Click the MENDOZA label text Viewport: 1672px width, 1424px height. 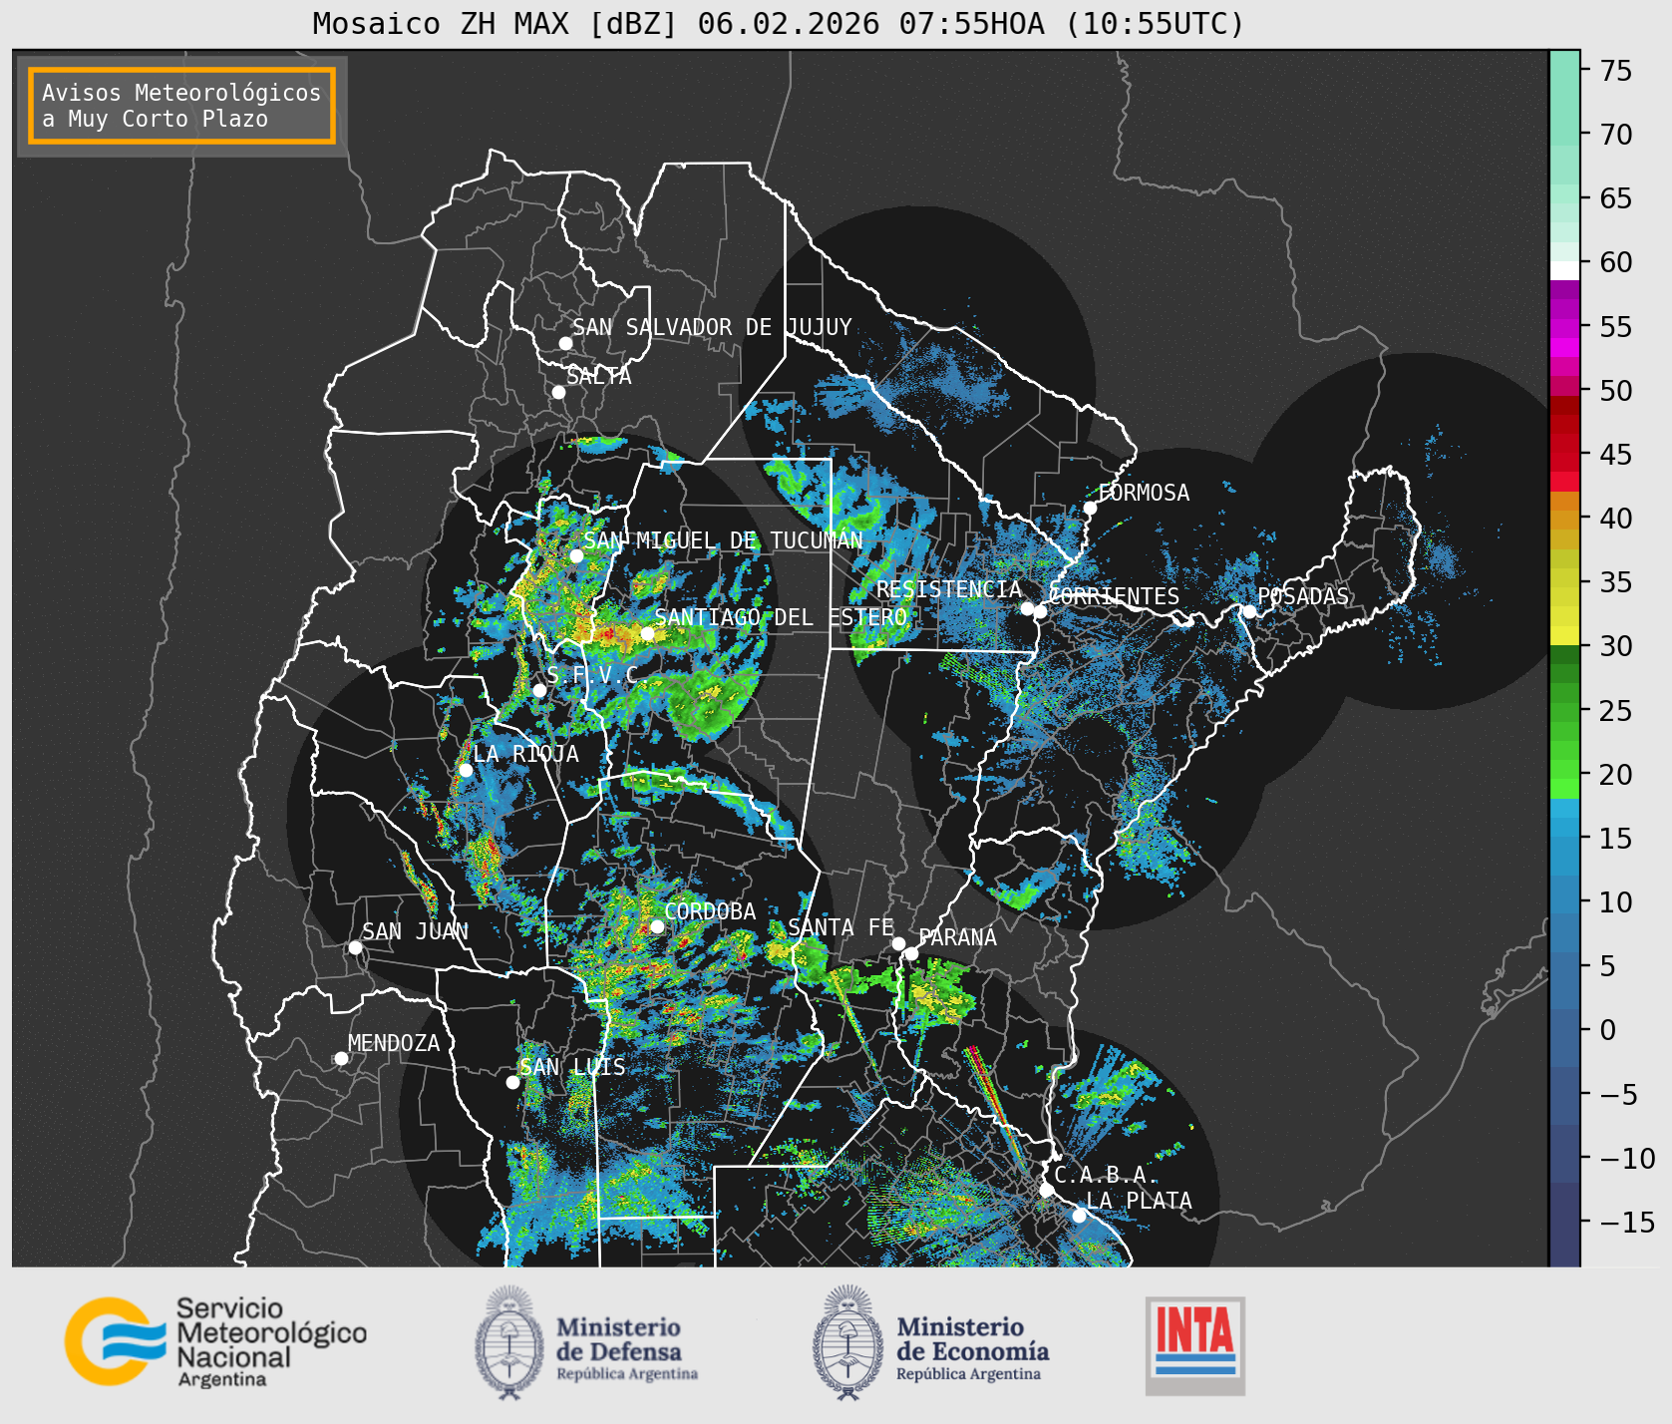pos(394,1043)
